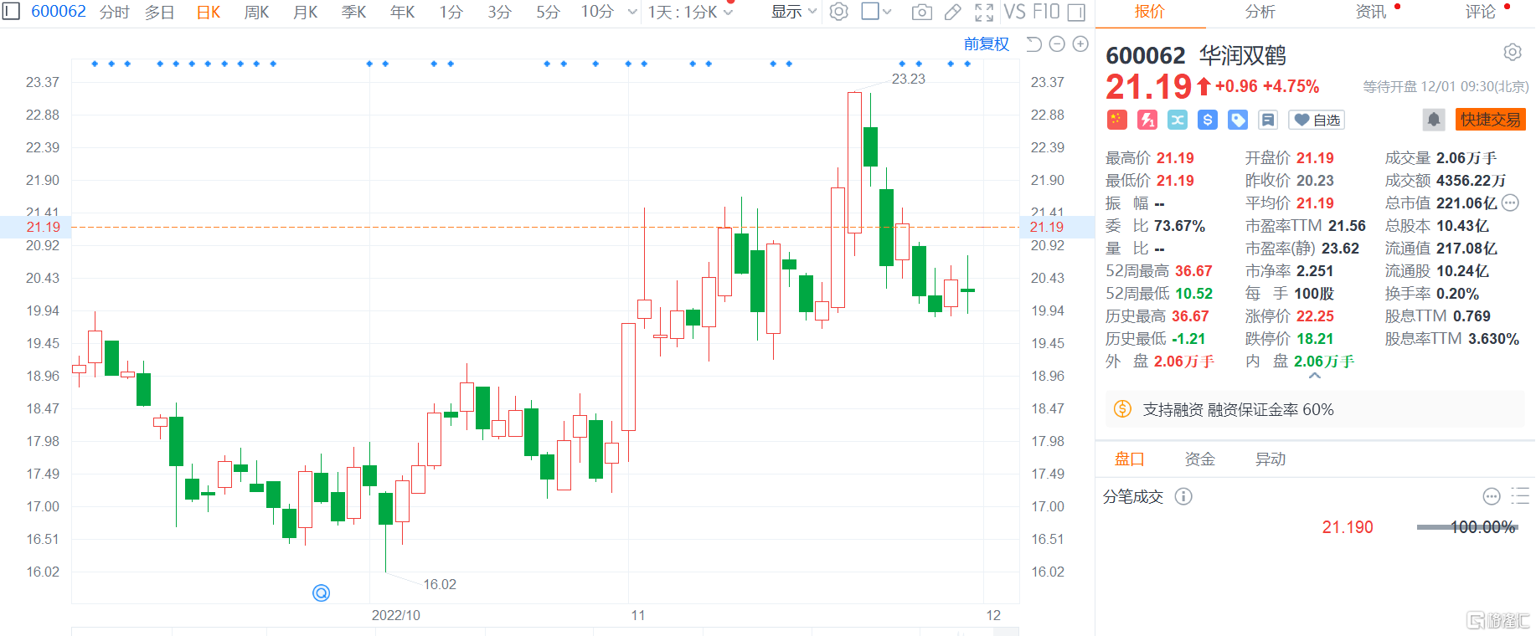This screenshot has height=636, width=1536.
Task: Click the 16.02 low price label
Action: click(x=440, y=584)
